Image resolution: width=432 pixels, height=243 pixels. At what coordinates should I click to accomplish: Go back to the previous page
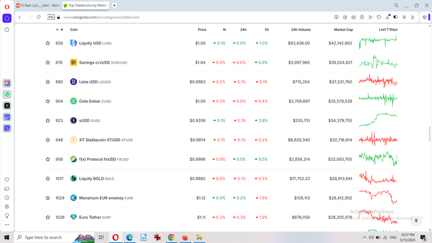pyautogui.click(x=20, y=17)
